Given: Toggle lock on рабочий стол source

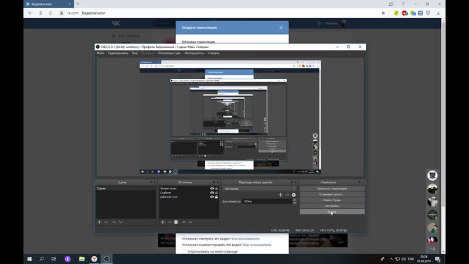Looking at the screenshot, I should click(216, 197).
